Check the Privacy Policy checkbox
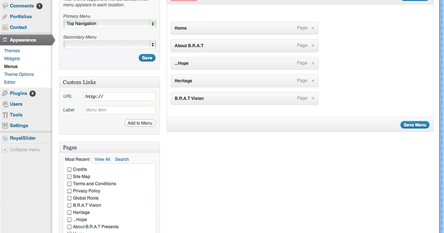 pos(69,191)
